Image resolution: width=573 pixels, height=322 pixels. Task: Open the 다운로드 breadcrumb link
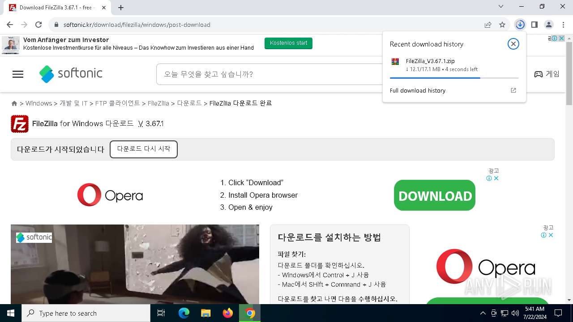click(x=189, y=103)
